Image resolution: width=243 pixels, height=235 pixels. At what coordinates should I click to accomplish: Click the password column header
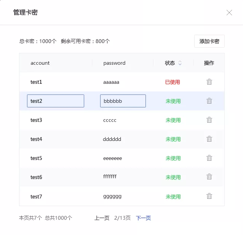(x=114, y=63)
